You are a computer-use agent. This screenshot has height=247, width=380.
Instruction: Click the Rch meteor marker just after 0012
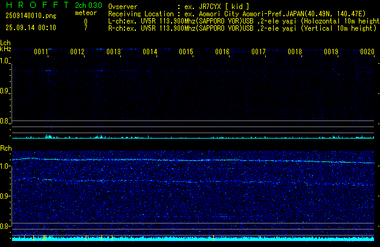click(86, 238)
